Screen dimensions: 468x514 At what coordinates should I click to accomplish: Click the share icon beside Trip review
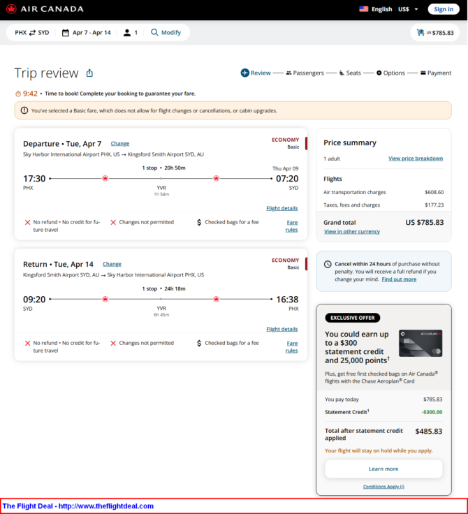tap(89, 73)
